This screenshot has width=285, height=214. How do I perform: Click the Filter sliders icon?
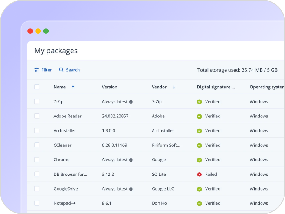(x=36, y=70)
